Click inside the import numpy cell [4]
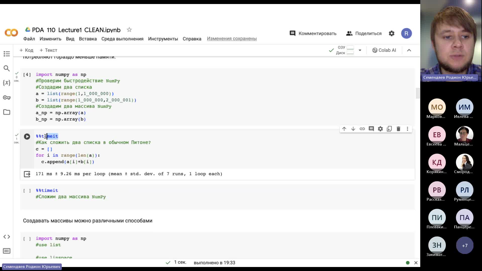This screenshot has height=271, width=482. [x=217, y=97]
